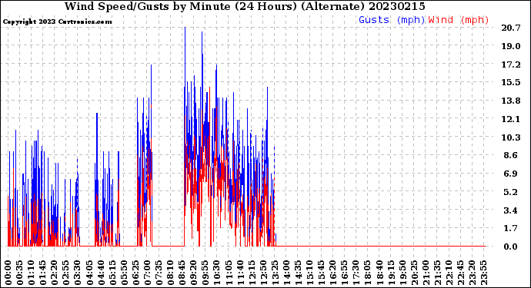The width and height of the screenshot is (531, 288).
Task: Click the Copyright 2023 Cartronics.com text
Action: [57, 22]
